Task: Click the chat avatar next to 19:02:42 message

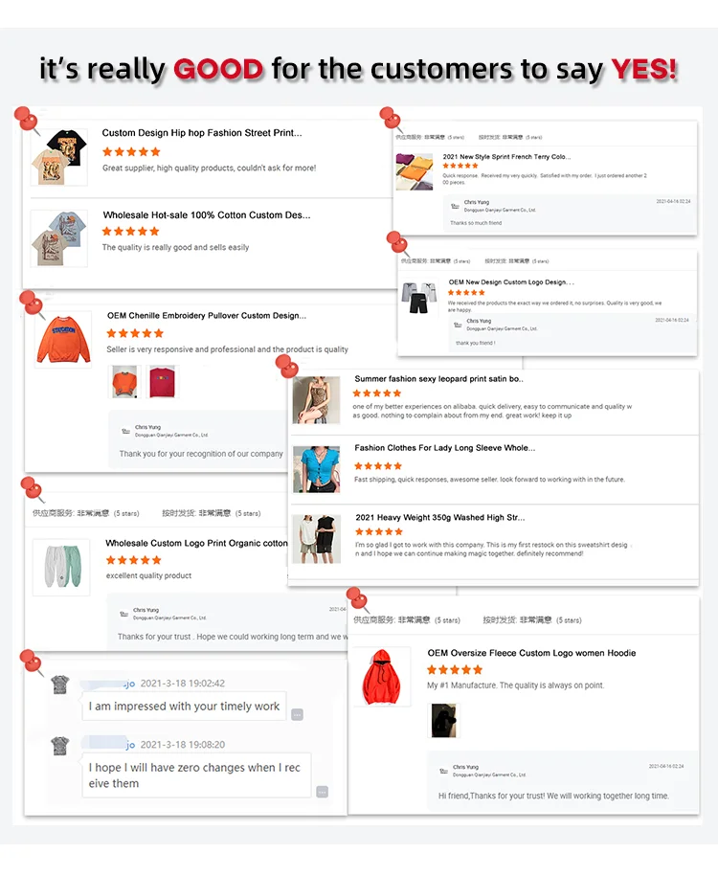Action: (x=59, y=685)
